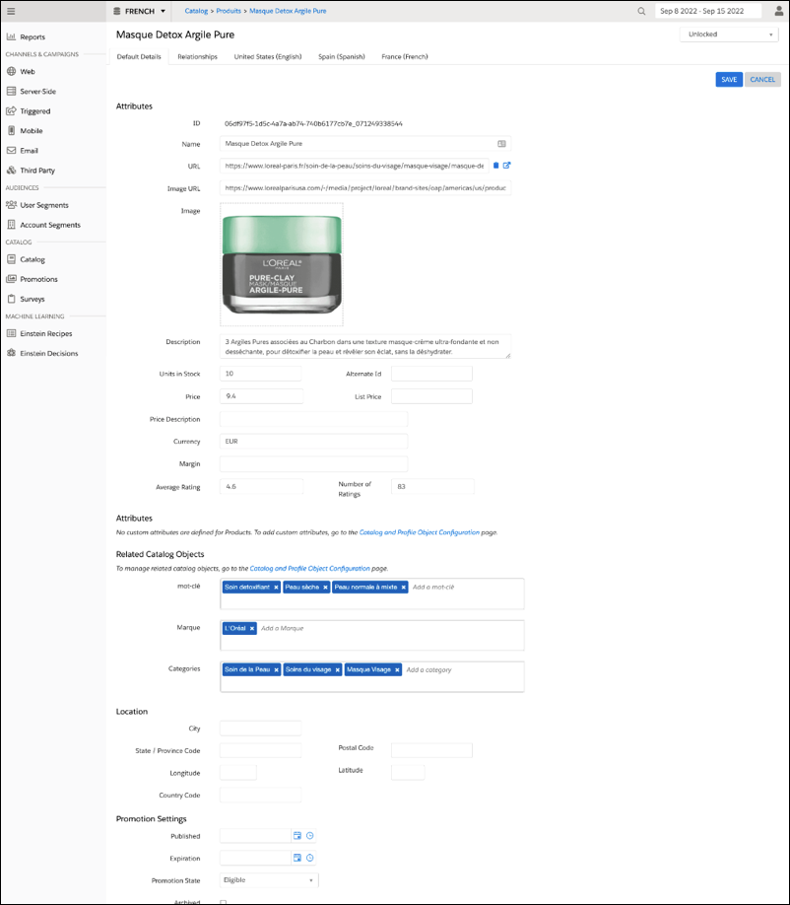Open the Expiration date calendar icon
Screen dimensions: 790x905
click(x=296, y=859)
